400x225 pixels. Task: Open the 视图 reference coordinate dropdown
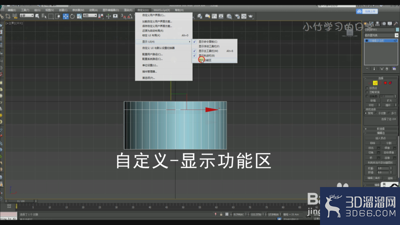[x=90, y=16]
